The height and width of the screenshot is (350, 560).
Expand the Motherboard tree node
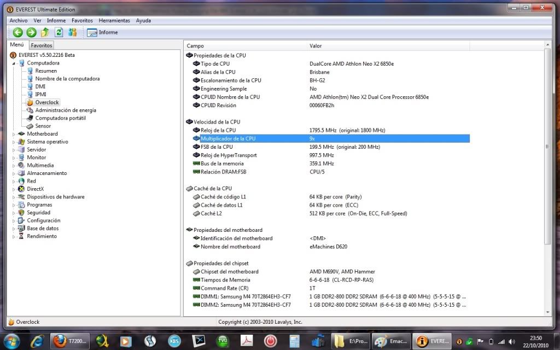tap(14, 134)
